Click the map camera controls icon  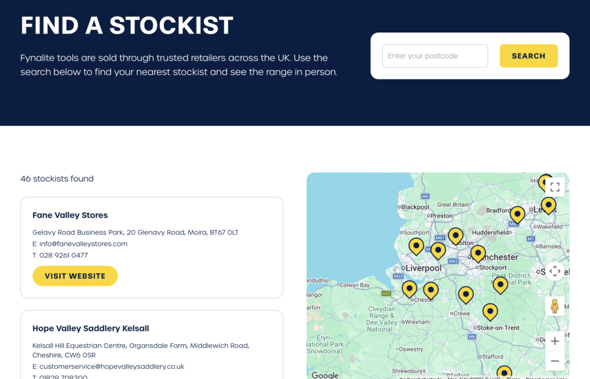[555, 271]
